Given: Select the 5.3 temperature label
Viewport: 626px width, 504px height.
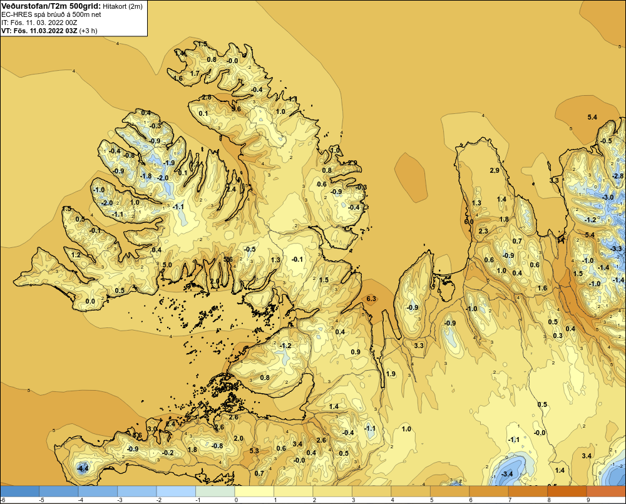Looking at the screenshot, I should tap(254, 451).
